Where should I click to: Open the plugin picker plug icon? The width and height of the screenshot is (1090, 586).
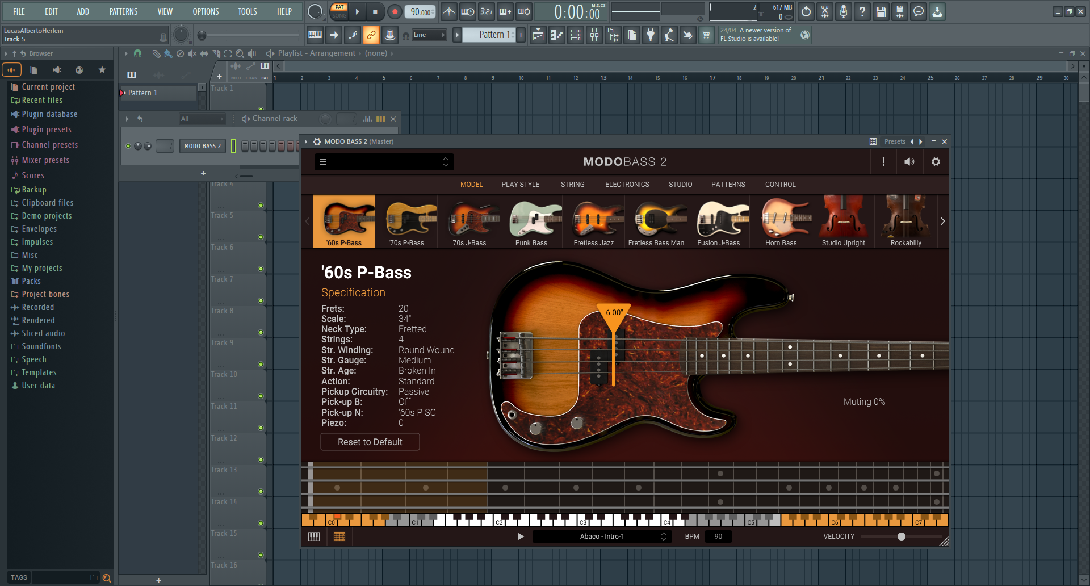(x=651, y=35)
